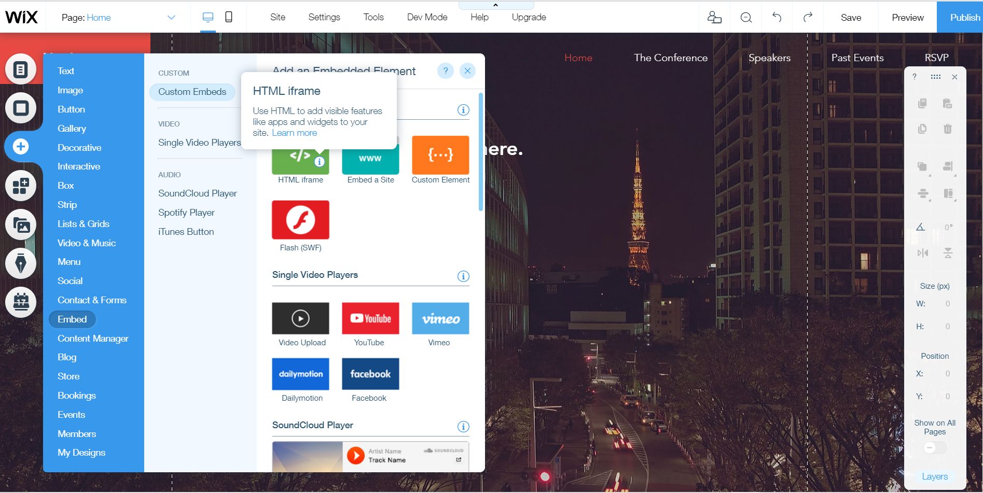983x493 pixels.
Task: Toggle the Show on All Pages switch
Action: 934,447
